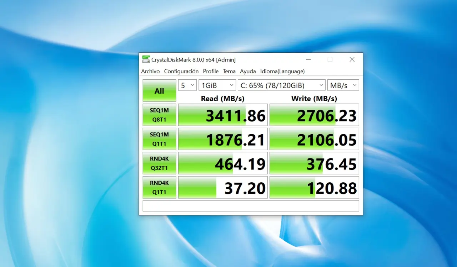Viewport: 457px width, 267px height.
Task: Expand the 1GiB test size dropdown
Action: [x=217, y=85]
